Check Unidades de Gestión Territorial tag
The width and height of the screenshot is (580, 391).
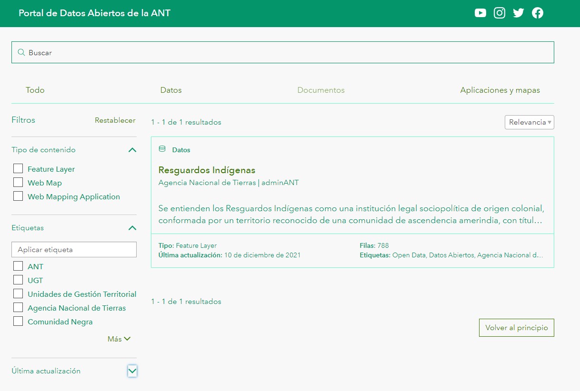18,293
